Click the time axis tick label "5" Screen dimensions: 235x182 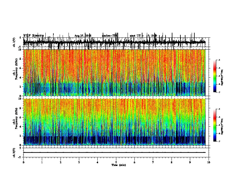pyautogui.click(x=116, y=162)
